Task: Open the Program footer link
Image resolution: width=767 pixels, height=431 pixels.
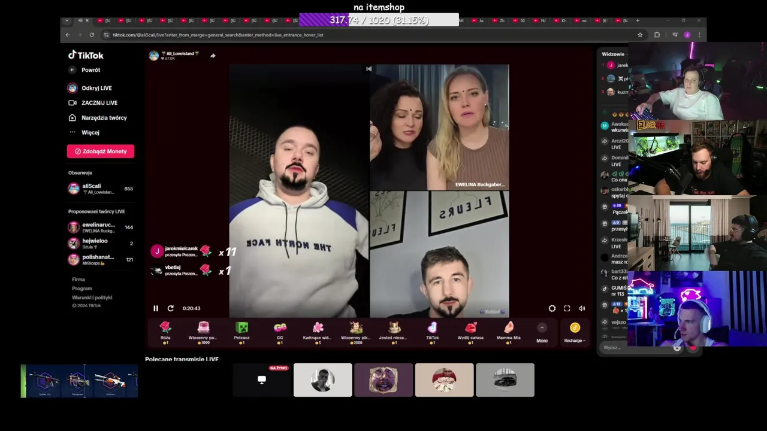Action: pos(82,289)
